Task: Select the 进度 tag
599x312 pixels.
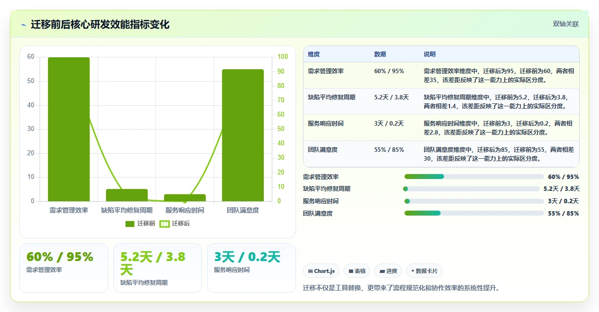Action: tap(389, 271)
